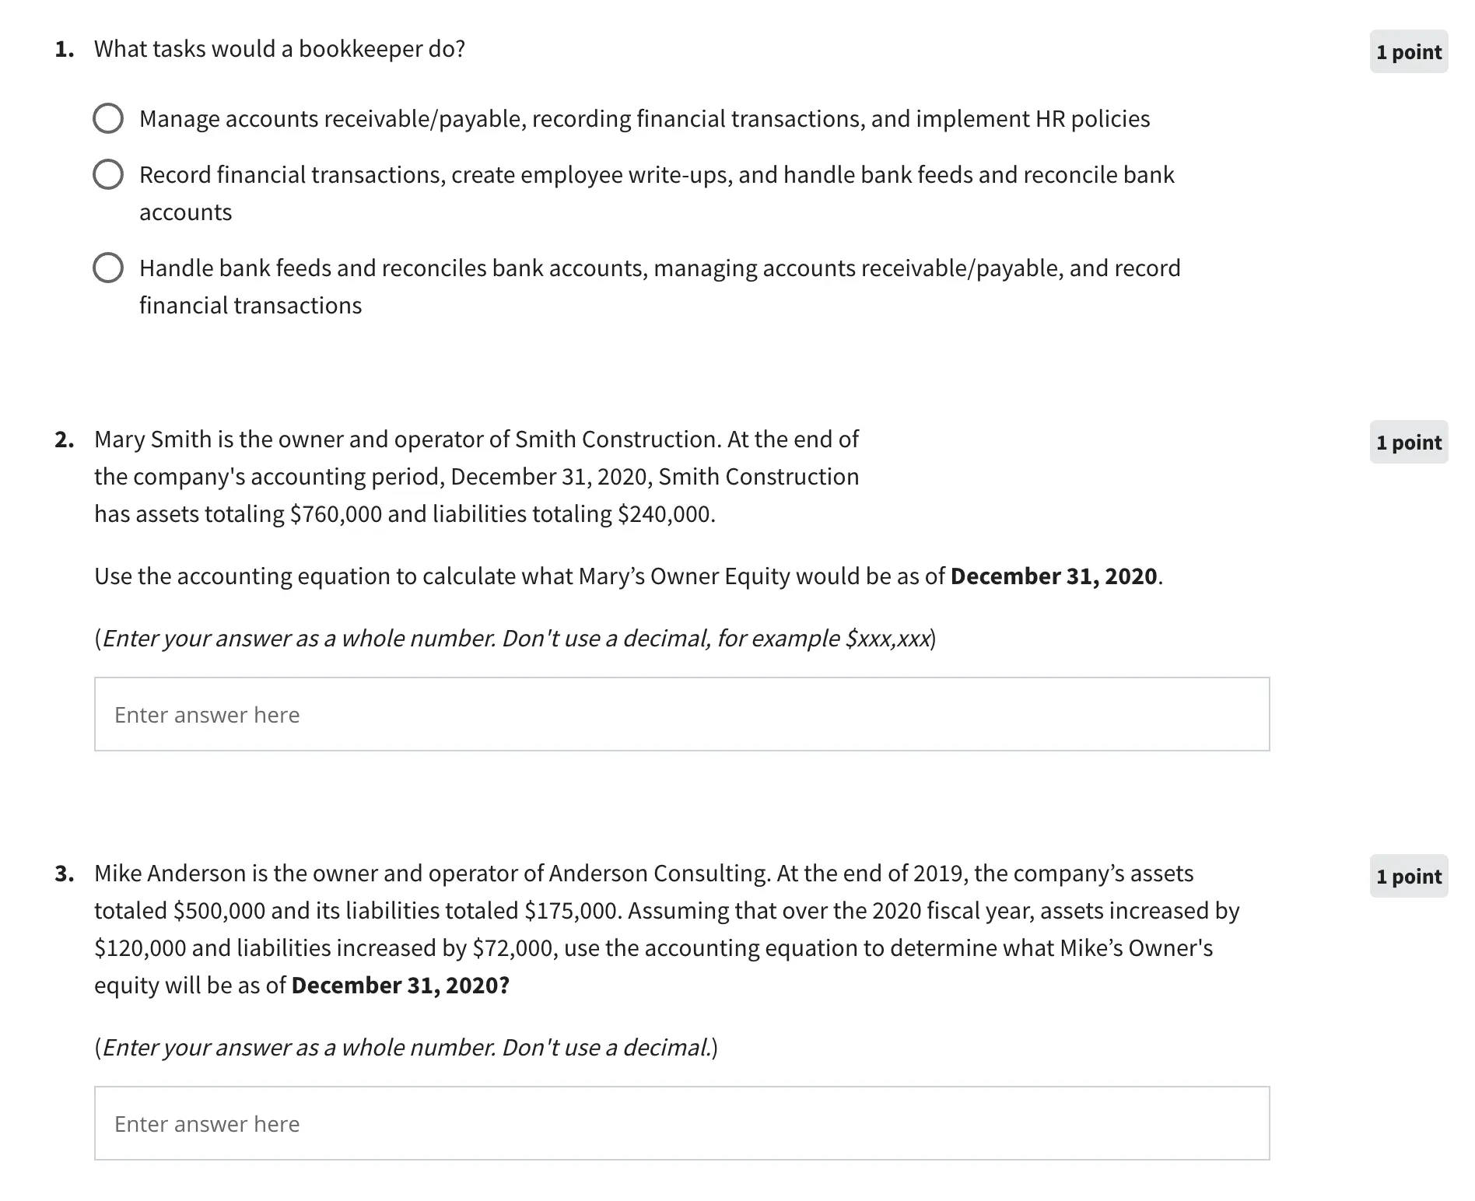Screen dimensions: 1475x1201
Task: Click the 'What tasks would a bookkeeper do?' heading
Action: pyautogui.click(x=279, y=49)
